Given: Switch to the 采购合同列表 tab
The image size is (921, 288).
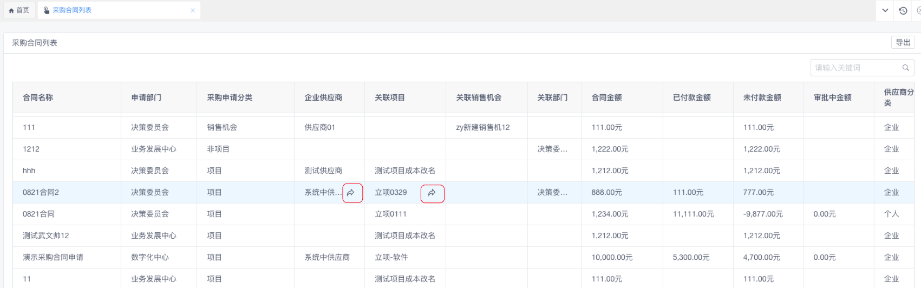Looking at the screenshot, I should tap(72, 10).
